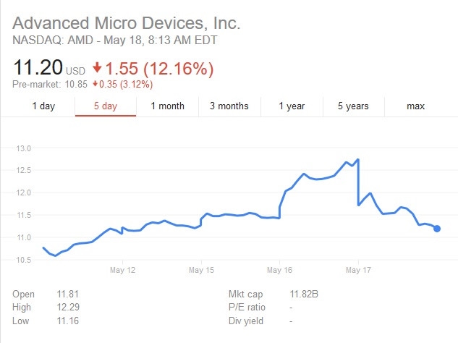Click the Mkt cap 11.82B value
Viewport: 458px width, 343px height.
coord(303,295)
